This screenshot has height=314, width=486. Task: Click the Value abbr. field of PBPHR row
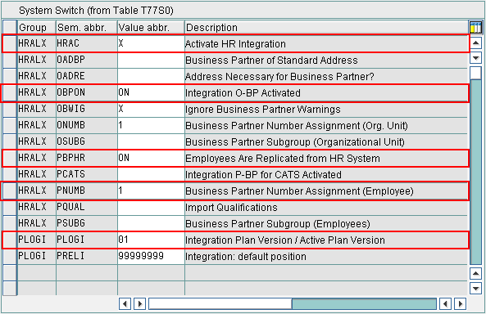pyautogui.click(x=151, y=159)
